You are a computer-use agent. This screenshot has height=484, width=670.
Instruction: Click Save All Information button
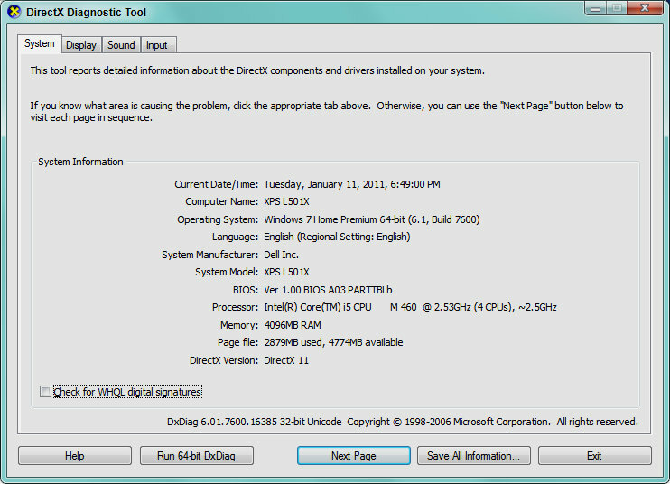474,456
